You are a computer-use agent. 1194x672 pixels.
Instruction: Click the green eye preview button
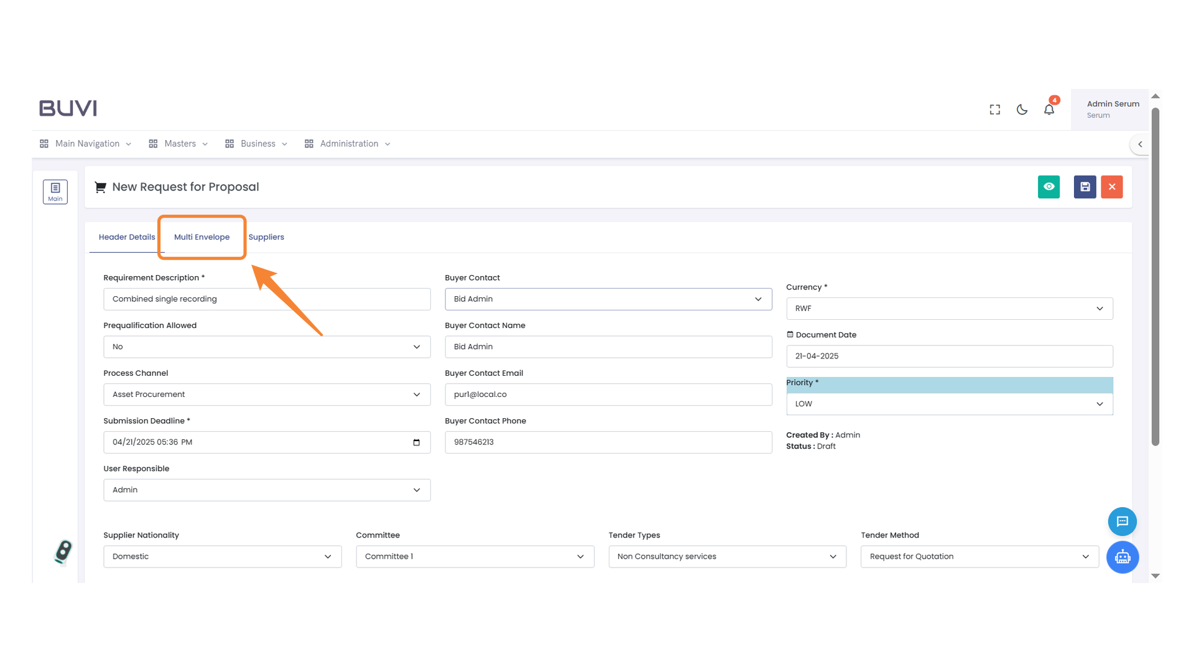click(x=1048, y=187)
